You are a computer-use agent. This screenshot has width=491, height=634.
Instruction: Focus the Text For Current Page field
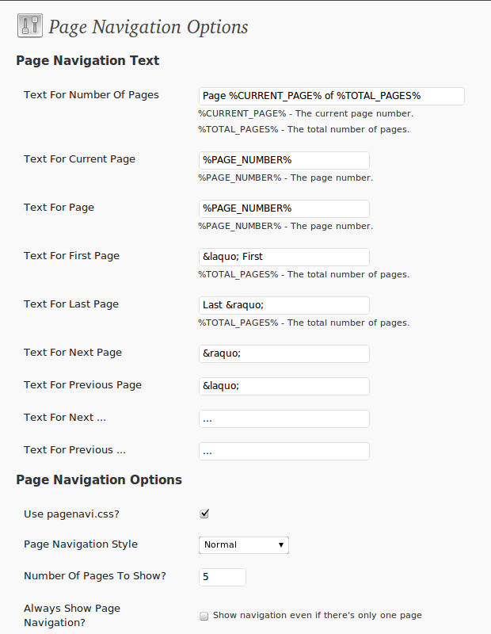(x=284, y=160)
